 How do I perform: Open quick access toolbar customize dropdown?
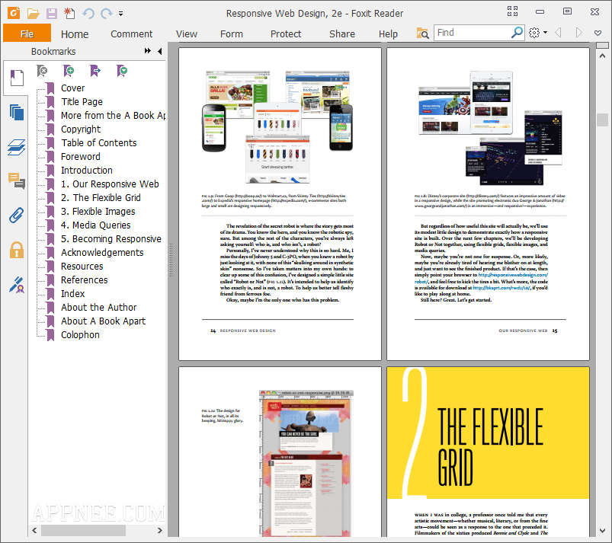(121, 14)
